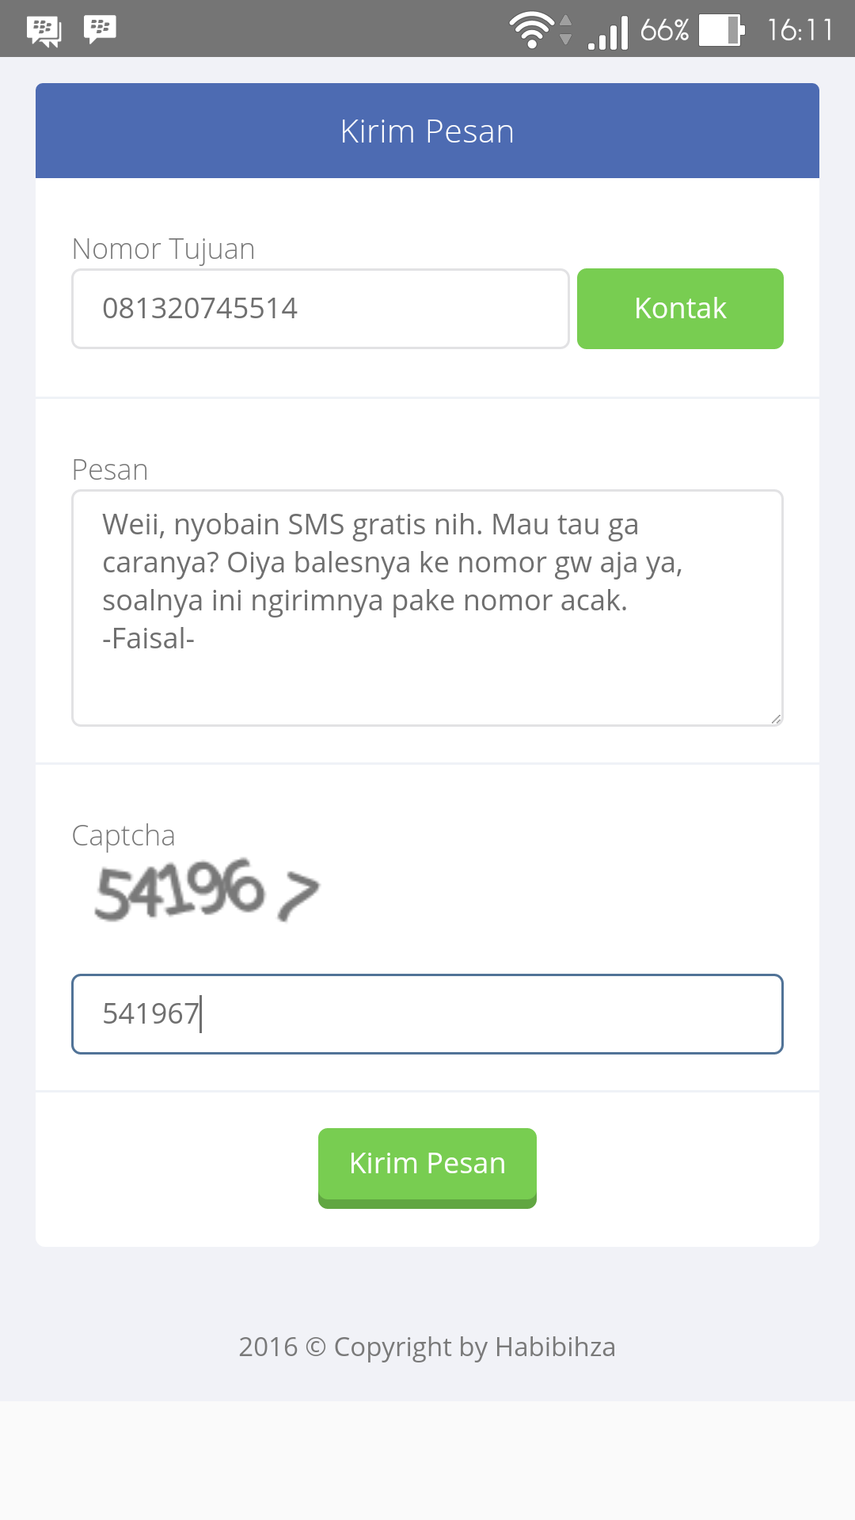
Task: Tap the blue Kirim Pesan header title
Action: coord(427,131)
